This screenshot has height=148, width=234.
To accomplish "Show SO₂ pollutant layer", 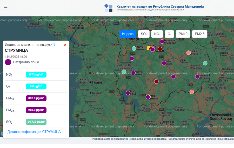I will coord(144,34).
